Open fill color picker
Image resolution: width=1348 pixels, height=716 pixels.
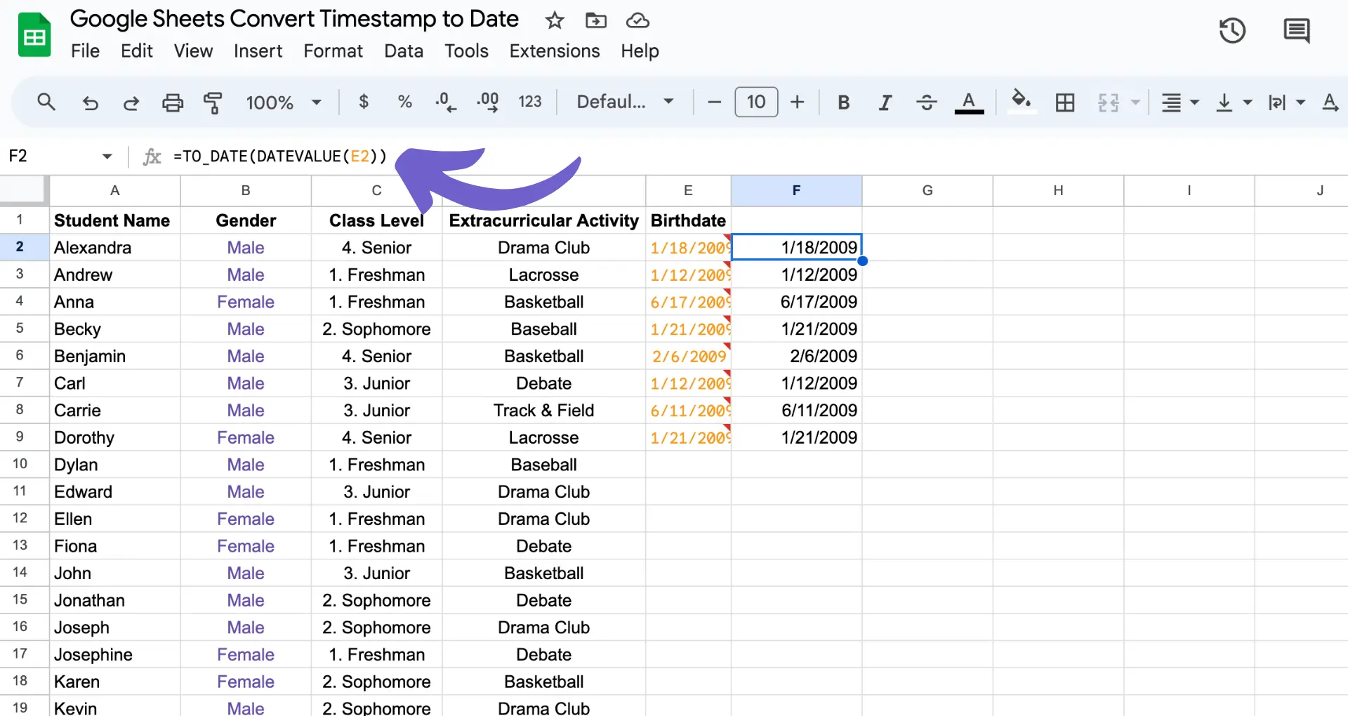(1022, 102)
